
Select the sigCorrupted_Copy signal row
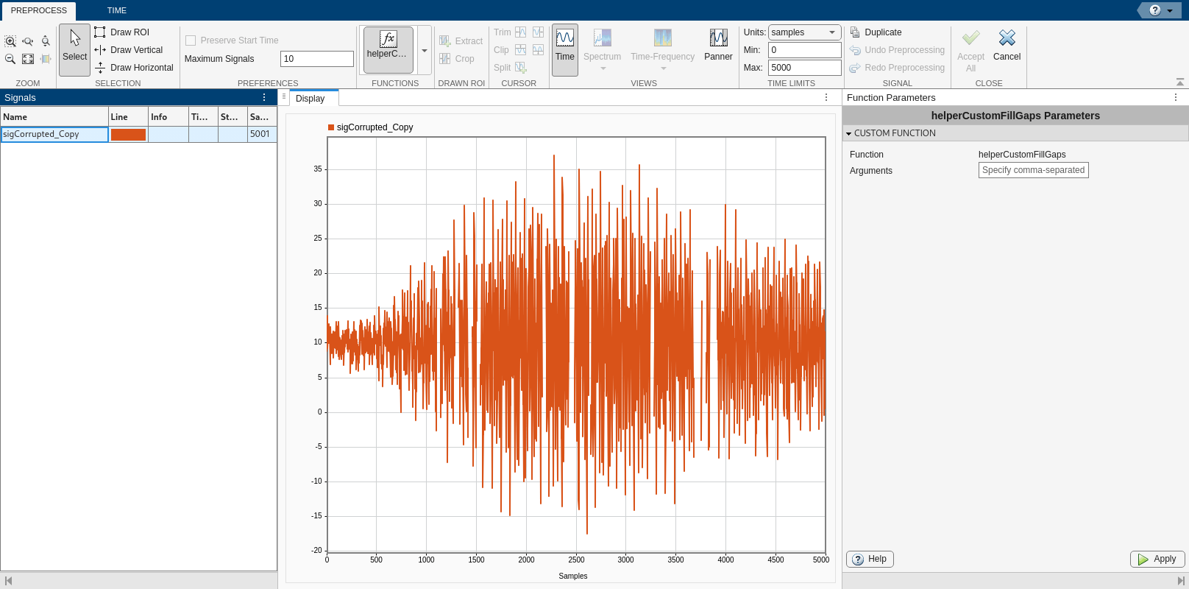point(138,134)
